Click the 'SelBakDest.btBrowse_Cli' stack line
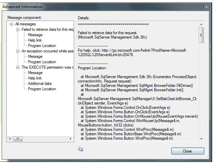The height and width of the screenshot is (164, 223). [x=137, y=99]
